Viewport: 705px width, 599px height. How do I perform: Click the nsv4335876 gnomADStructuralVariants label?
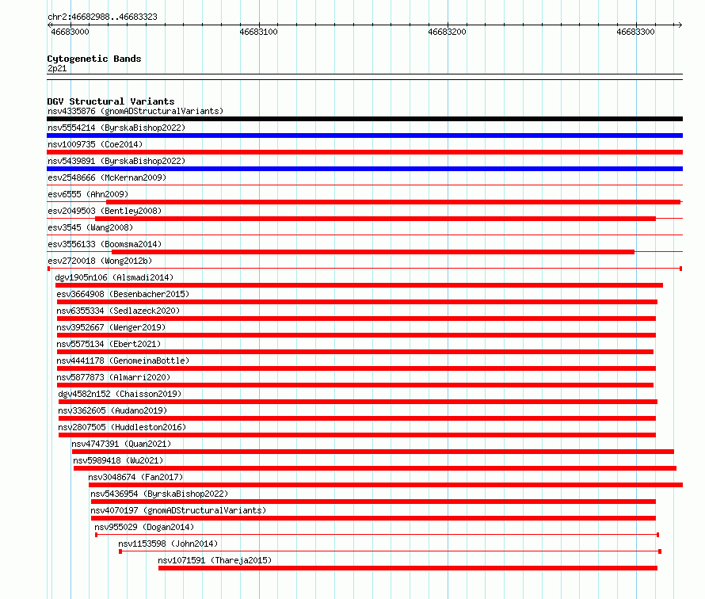[135, 111]
